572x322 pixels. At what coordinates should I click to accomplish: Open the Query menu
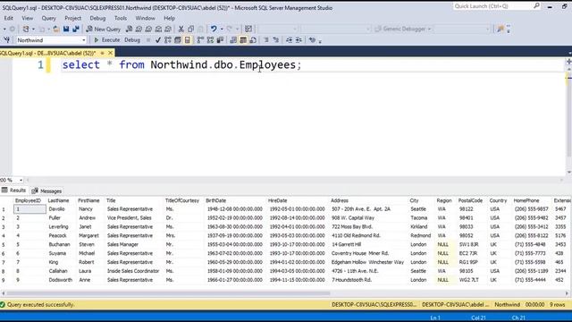click(x=48, y=18)
